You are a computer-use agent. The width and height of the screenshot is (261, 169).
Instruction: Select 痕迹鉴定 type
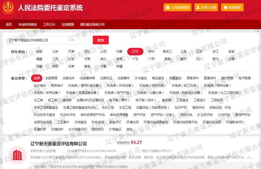158,78
